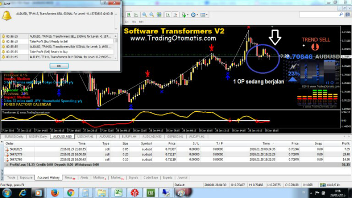The width and height of the screenshot is (352, 198).
Task: Select alert row 'Take Profit (Sell) Ready to Buy'
Action: [57, 52]
